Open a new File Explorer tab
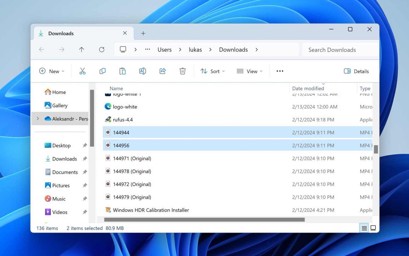409x256 pixels. [143, 33]
